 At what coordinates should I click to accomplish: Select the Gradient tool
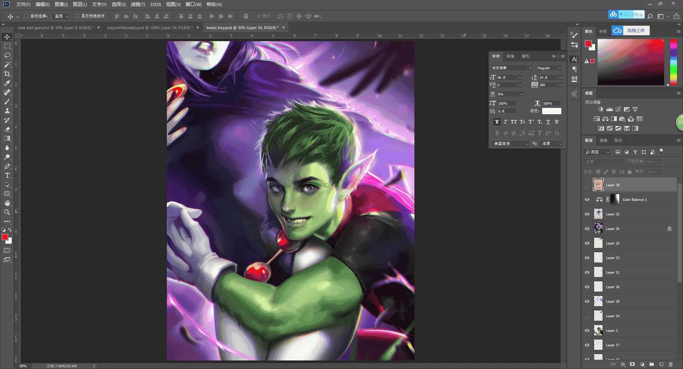point(7,138)
